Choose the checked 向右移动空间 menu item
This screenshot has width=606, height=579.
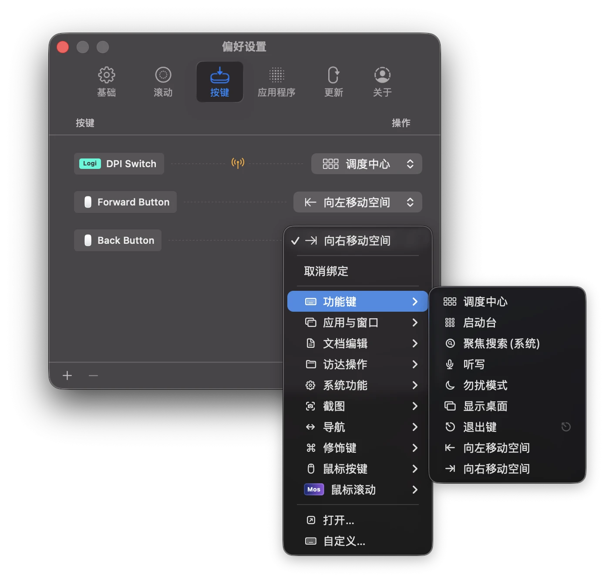(x=358, y=241)
